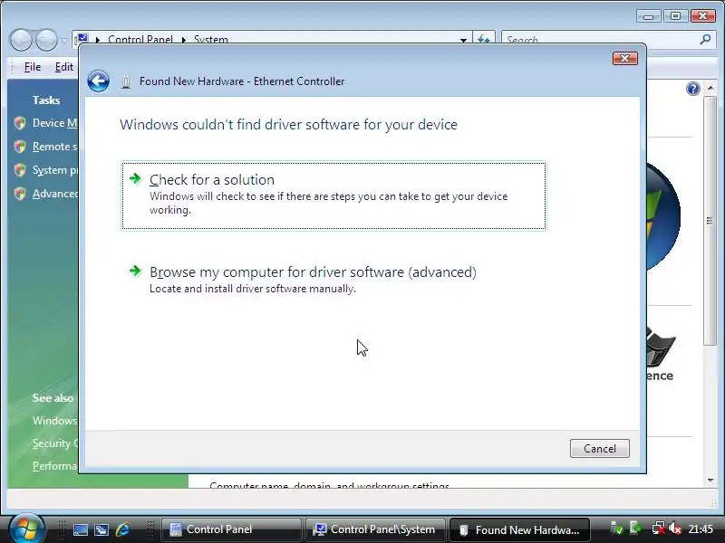Maximize the Control Panel System window
The width and height of the screenshot is (725, 543).
[675, 16]
